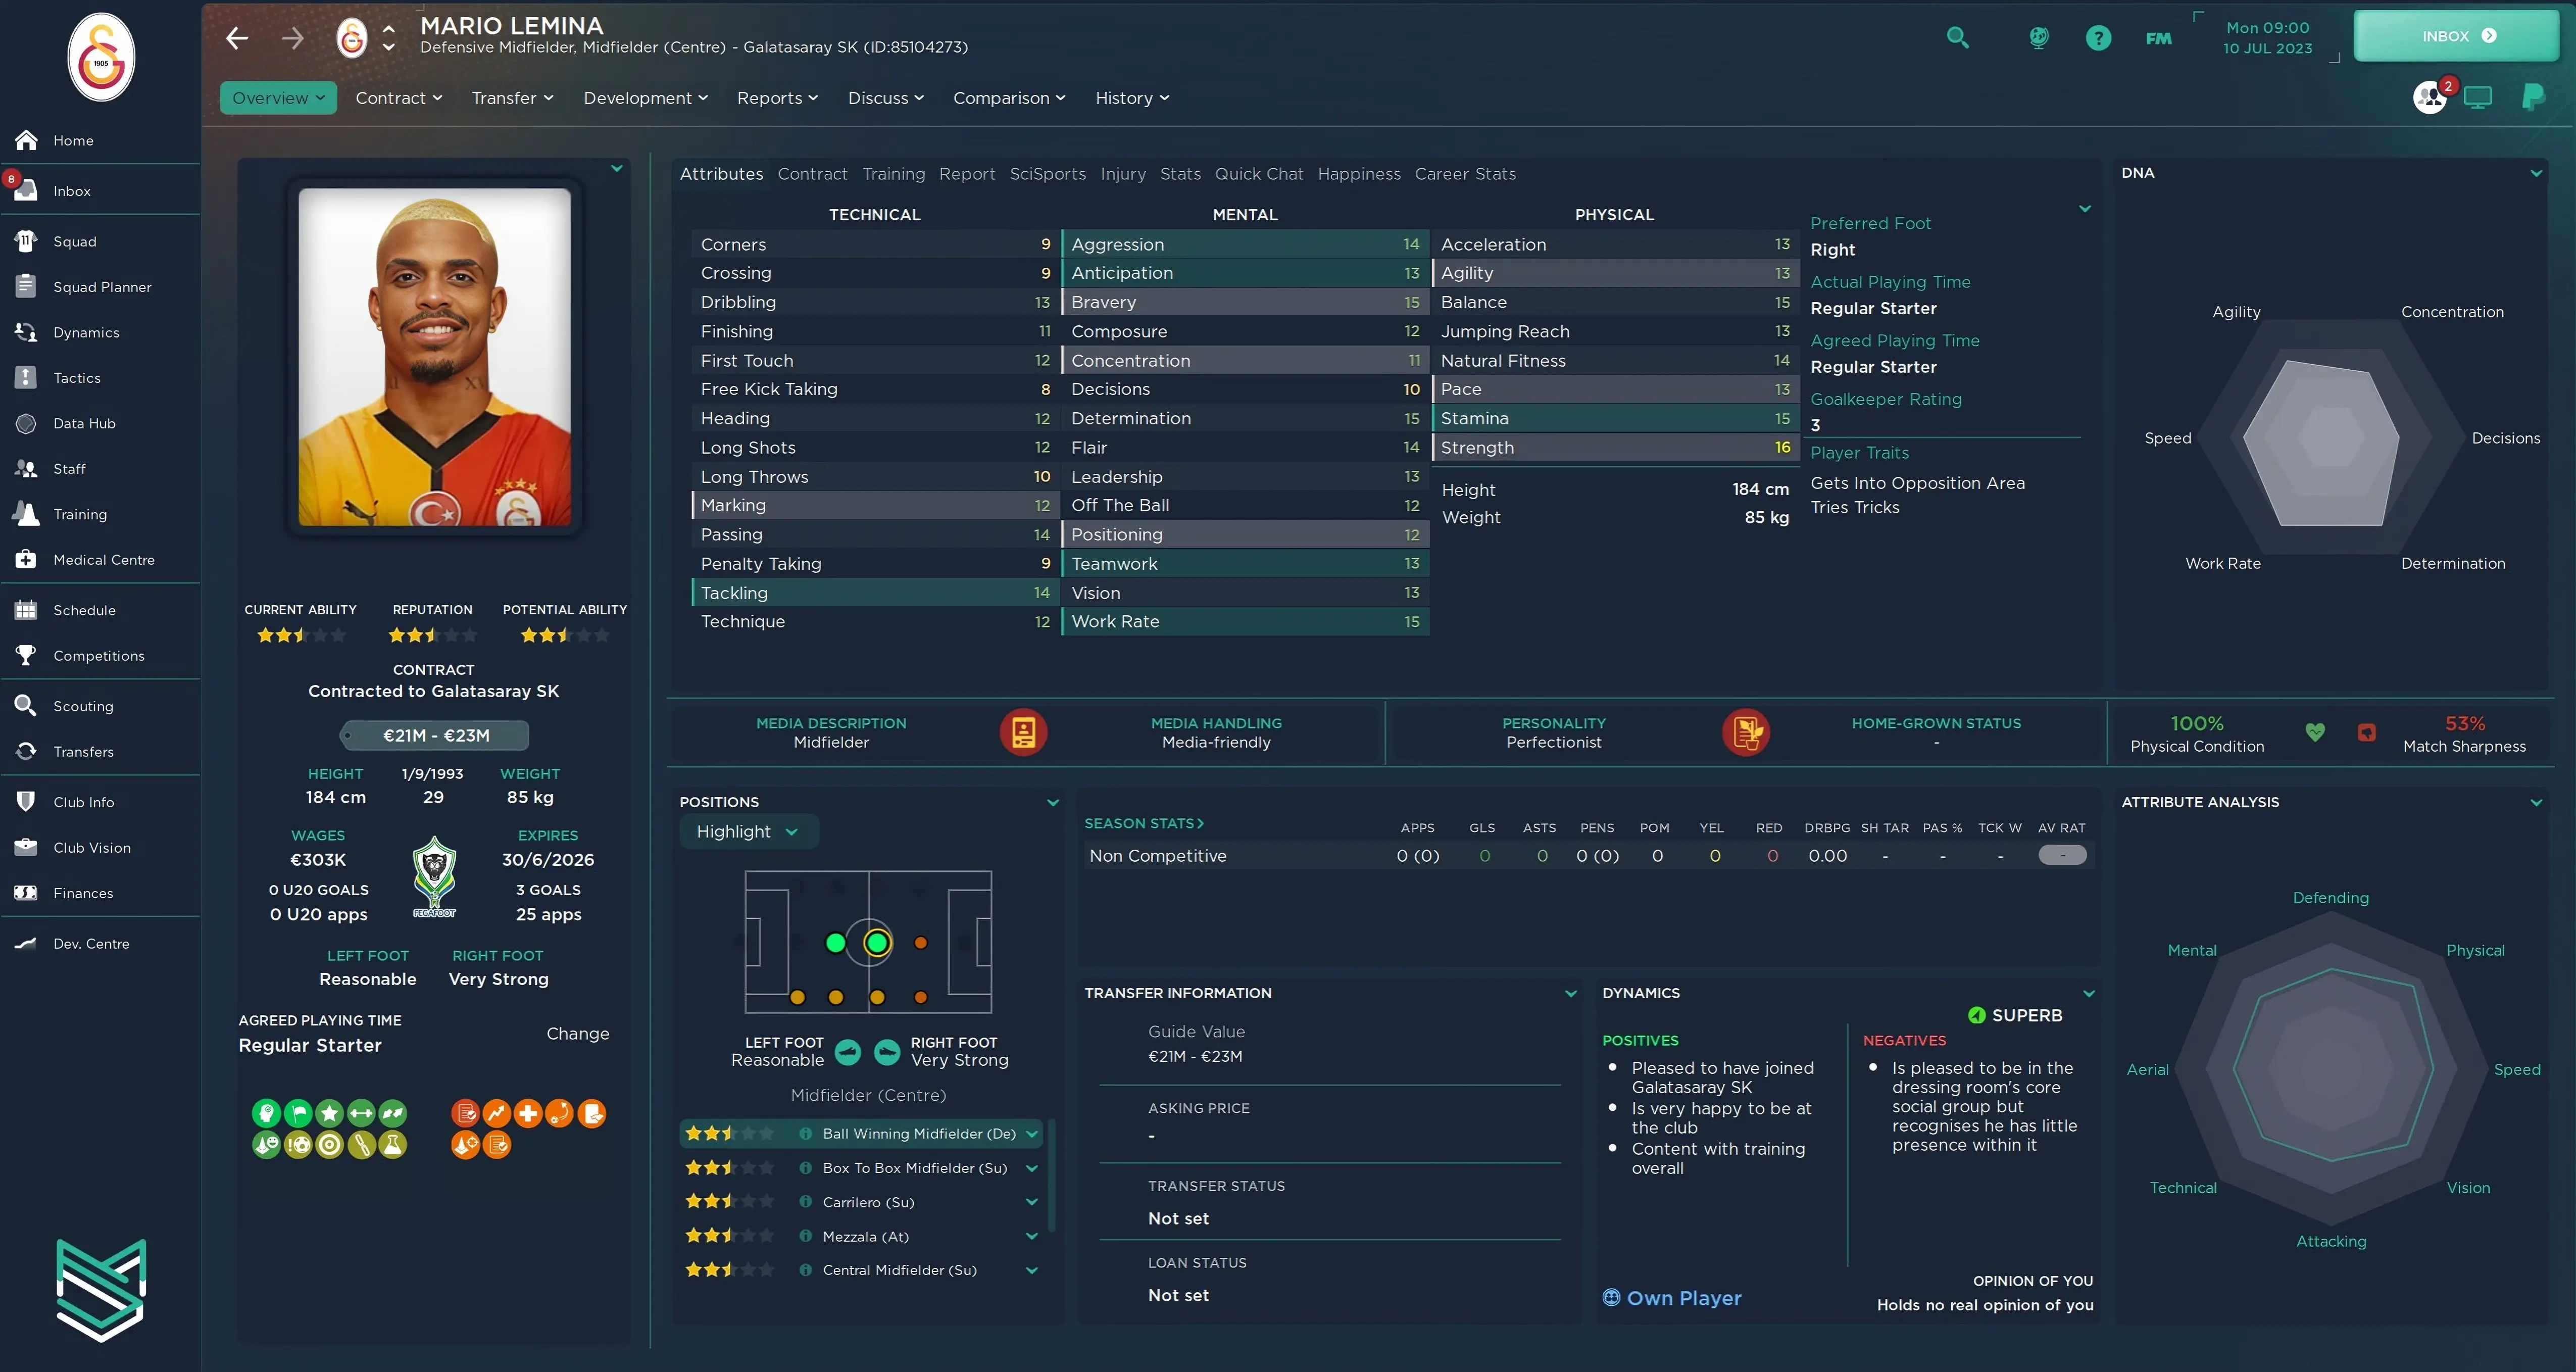Viewport: 2576px width, 1372px height.
Task: Expand the player profile card chevron
Action: 617,168
